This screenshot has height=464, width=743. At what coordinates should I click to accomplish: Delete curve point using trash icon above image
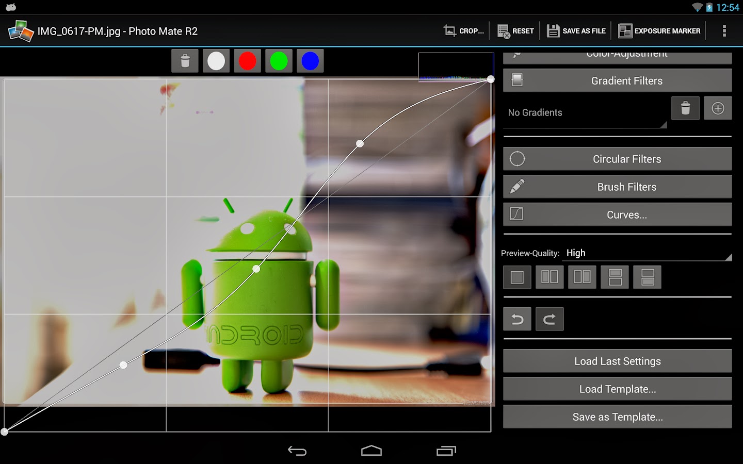tap(185, 61)
